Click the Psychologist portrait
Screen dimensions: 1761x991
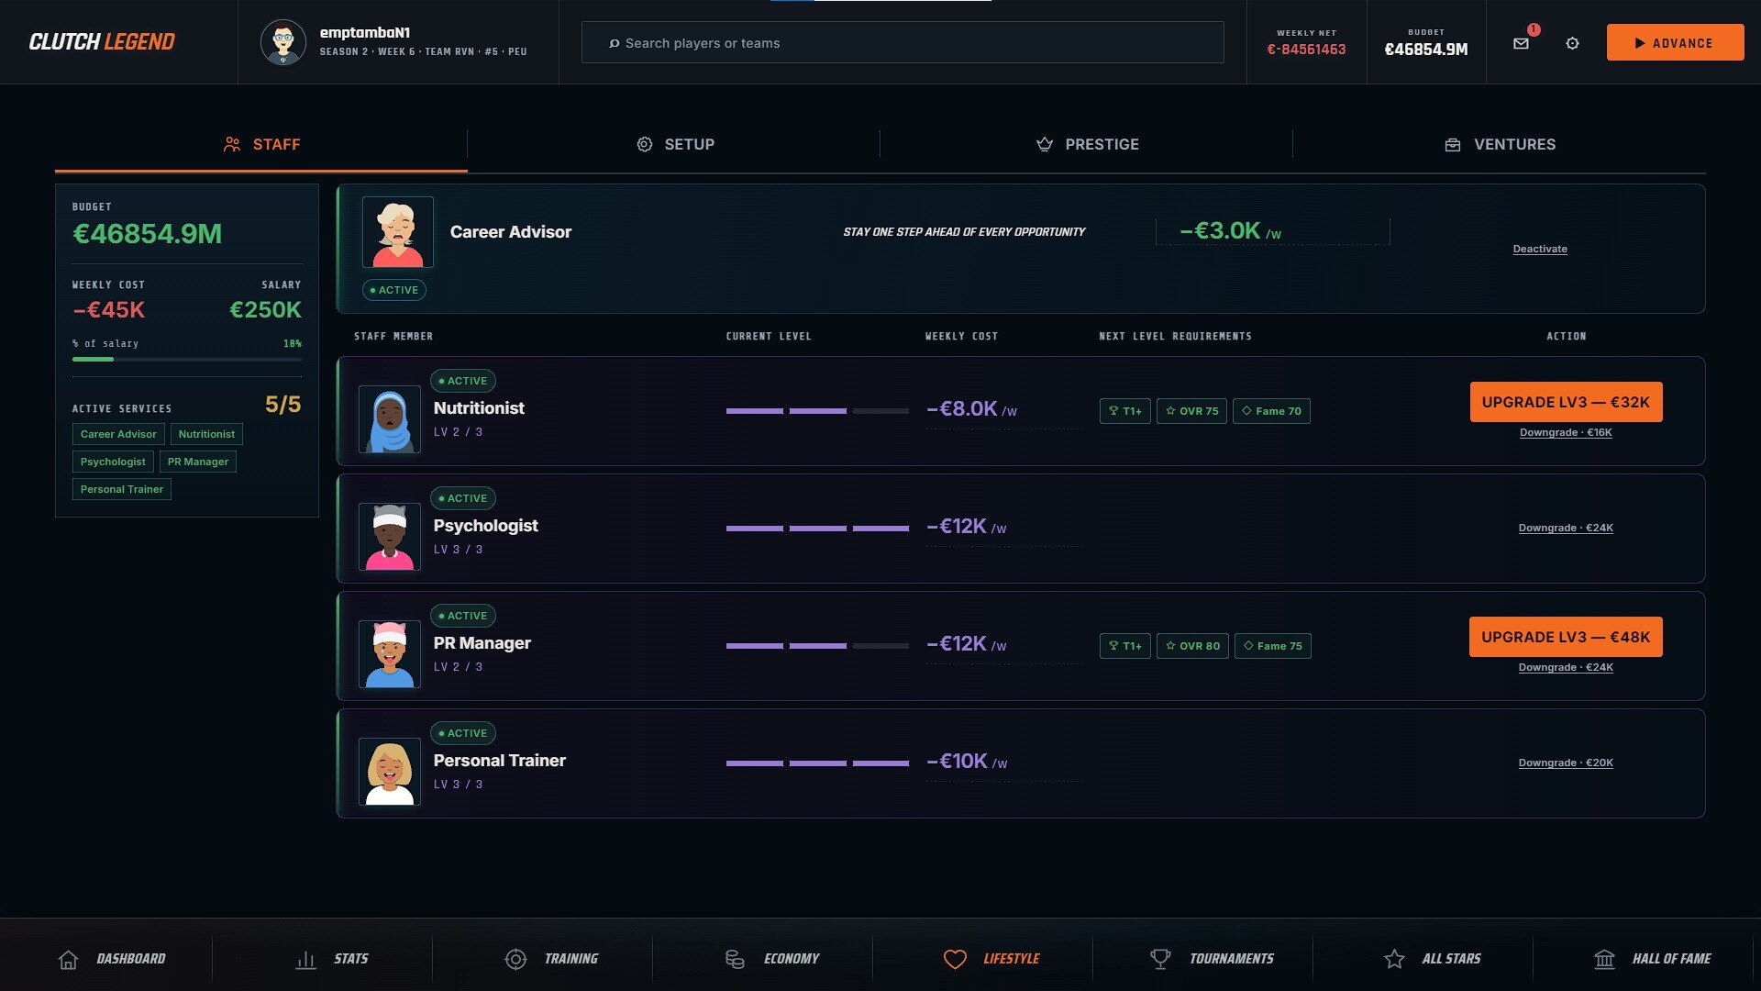pyautogui.click(x=390, y=537)
